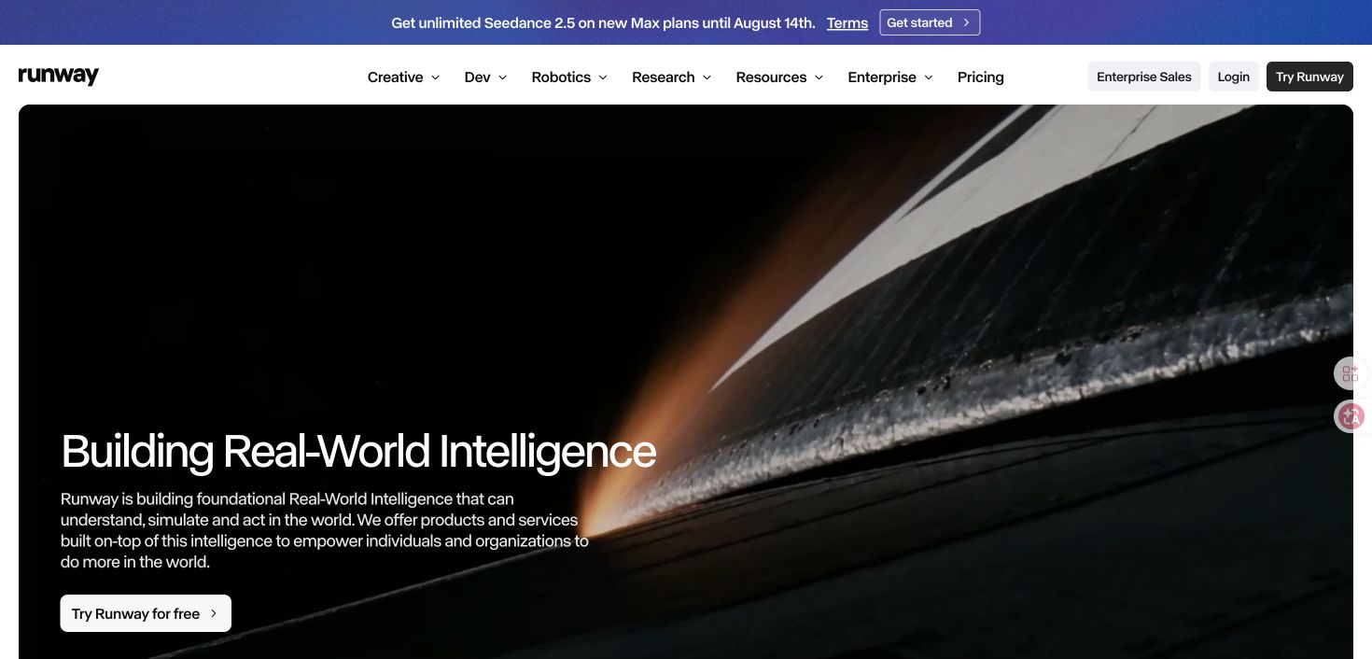Open the Terms link in the banner

847,23
